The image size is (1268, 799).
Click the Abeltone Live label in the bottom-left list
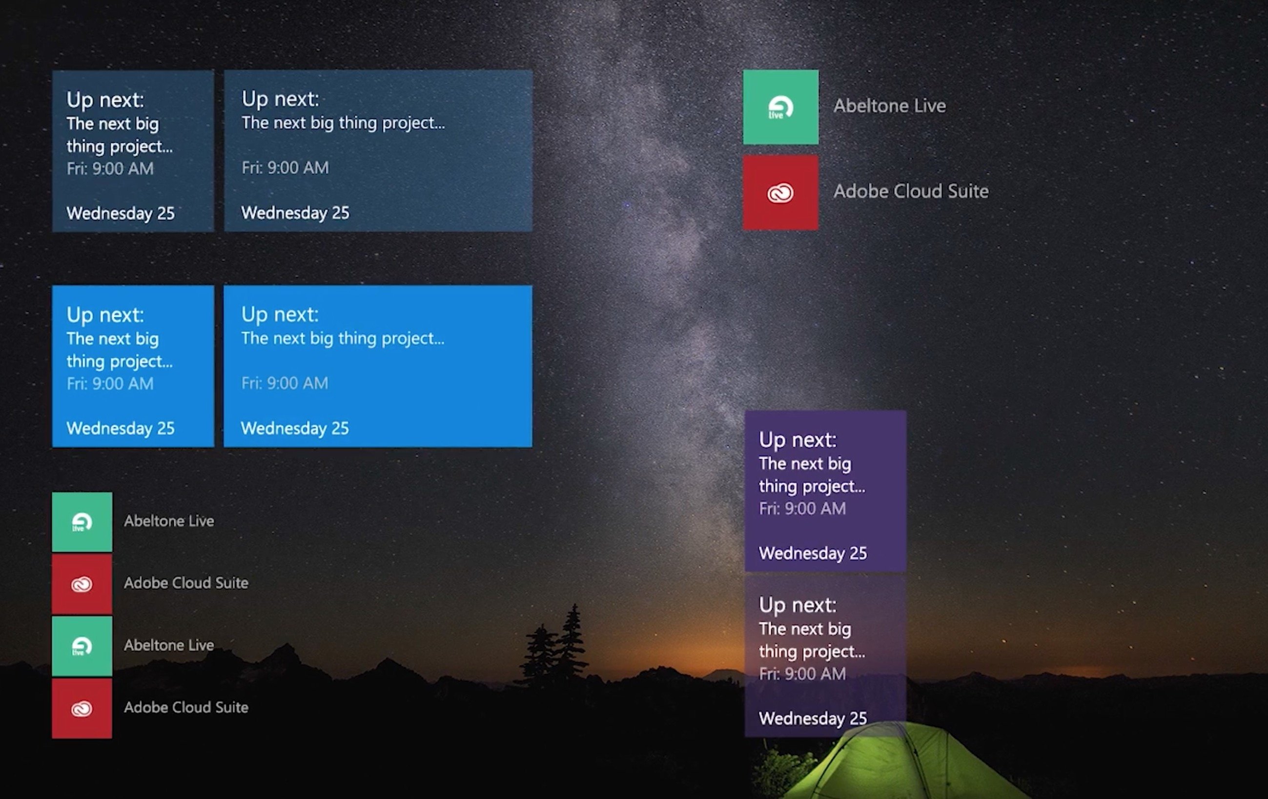(169, 520)
